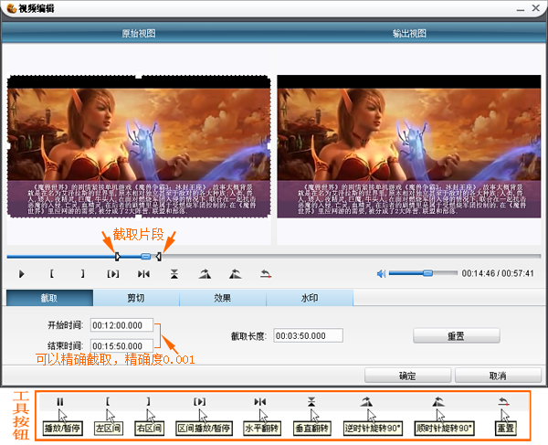Set the left interval start bracket
Screen dimensions: 548x445
point(52,274)
